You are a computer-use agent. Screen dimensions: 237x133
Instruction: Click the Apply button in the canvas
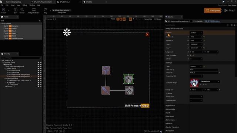click(x=145, y=106)
